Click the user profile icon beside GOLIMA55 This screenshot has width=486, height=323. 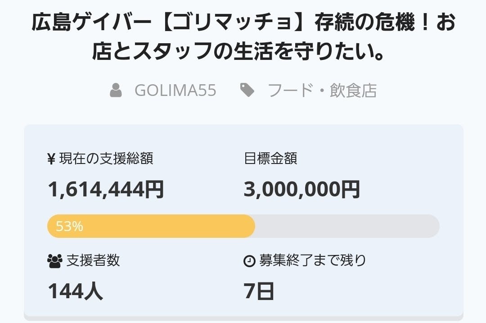(116, 90)
